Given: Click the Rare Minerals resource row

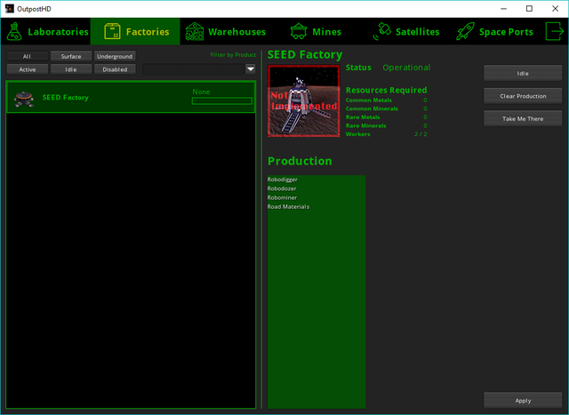Looking at the screenshot, I should pyautogui.click(x=387, y=125).
